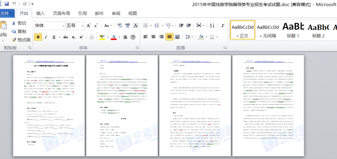Center align the paragraph
Screen dimensions: 337x159
click(x=153, y=37)
